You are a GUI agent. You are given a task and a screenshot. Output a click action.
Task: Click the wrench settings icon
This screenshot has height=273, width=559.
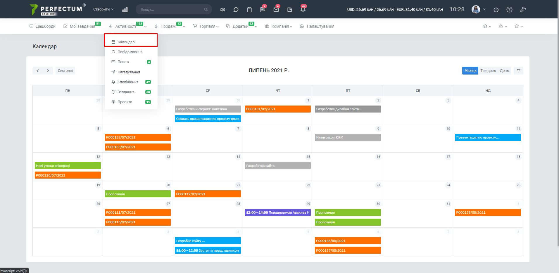pos(523,10)
